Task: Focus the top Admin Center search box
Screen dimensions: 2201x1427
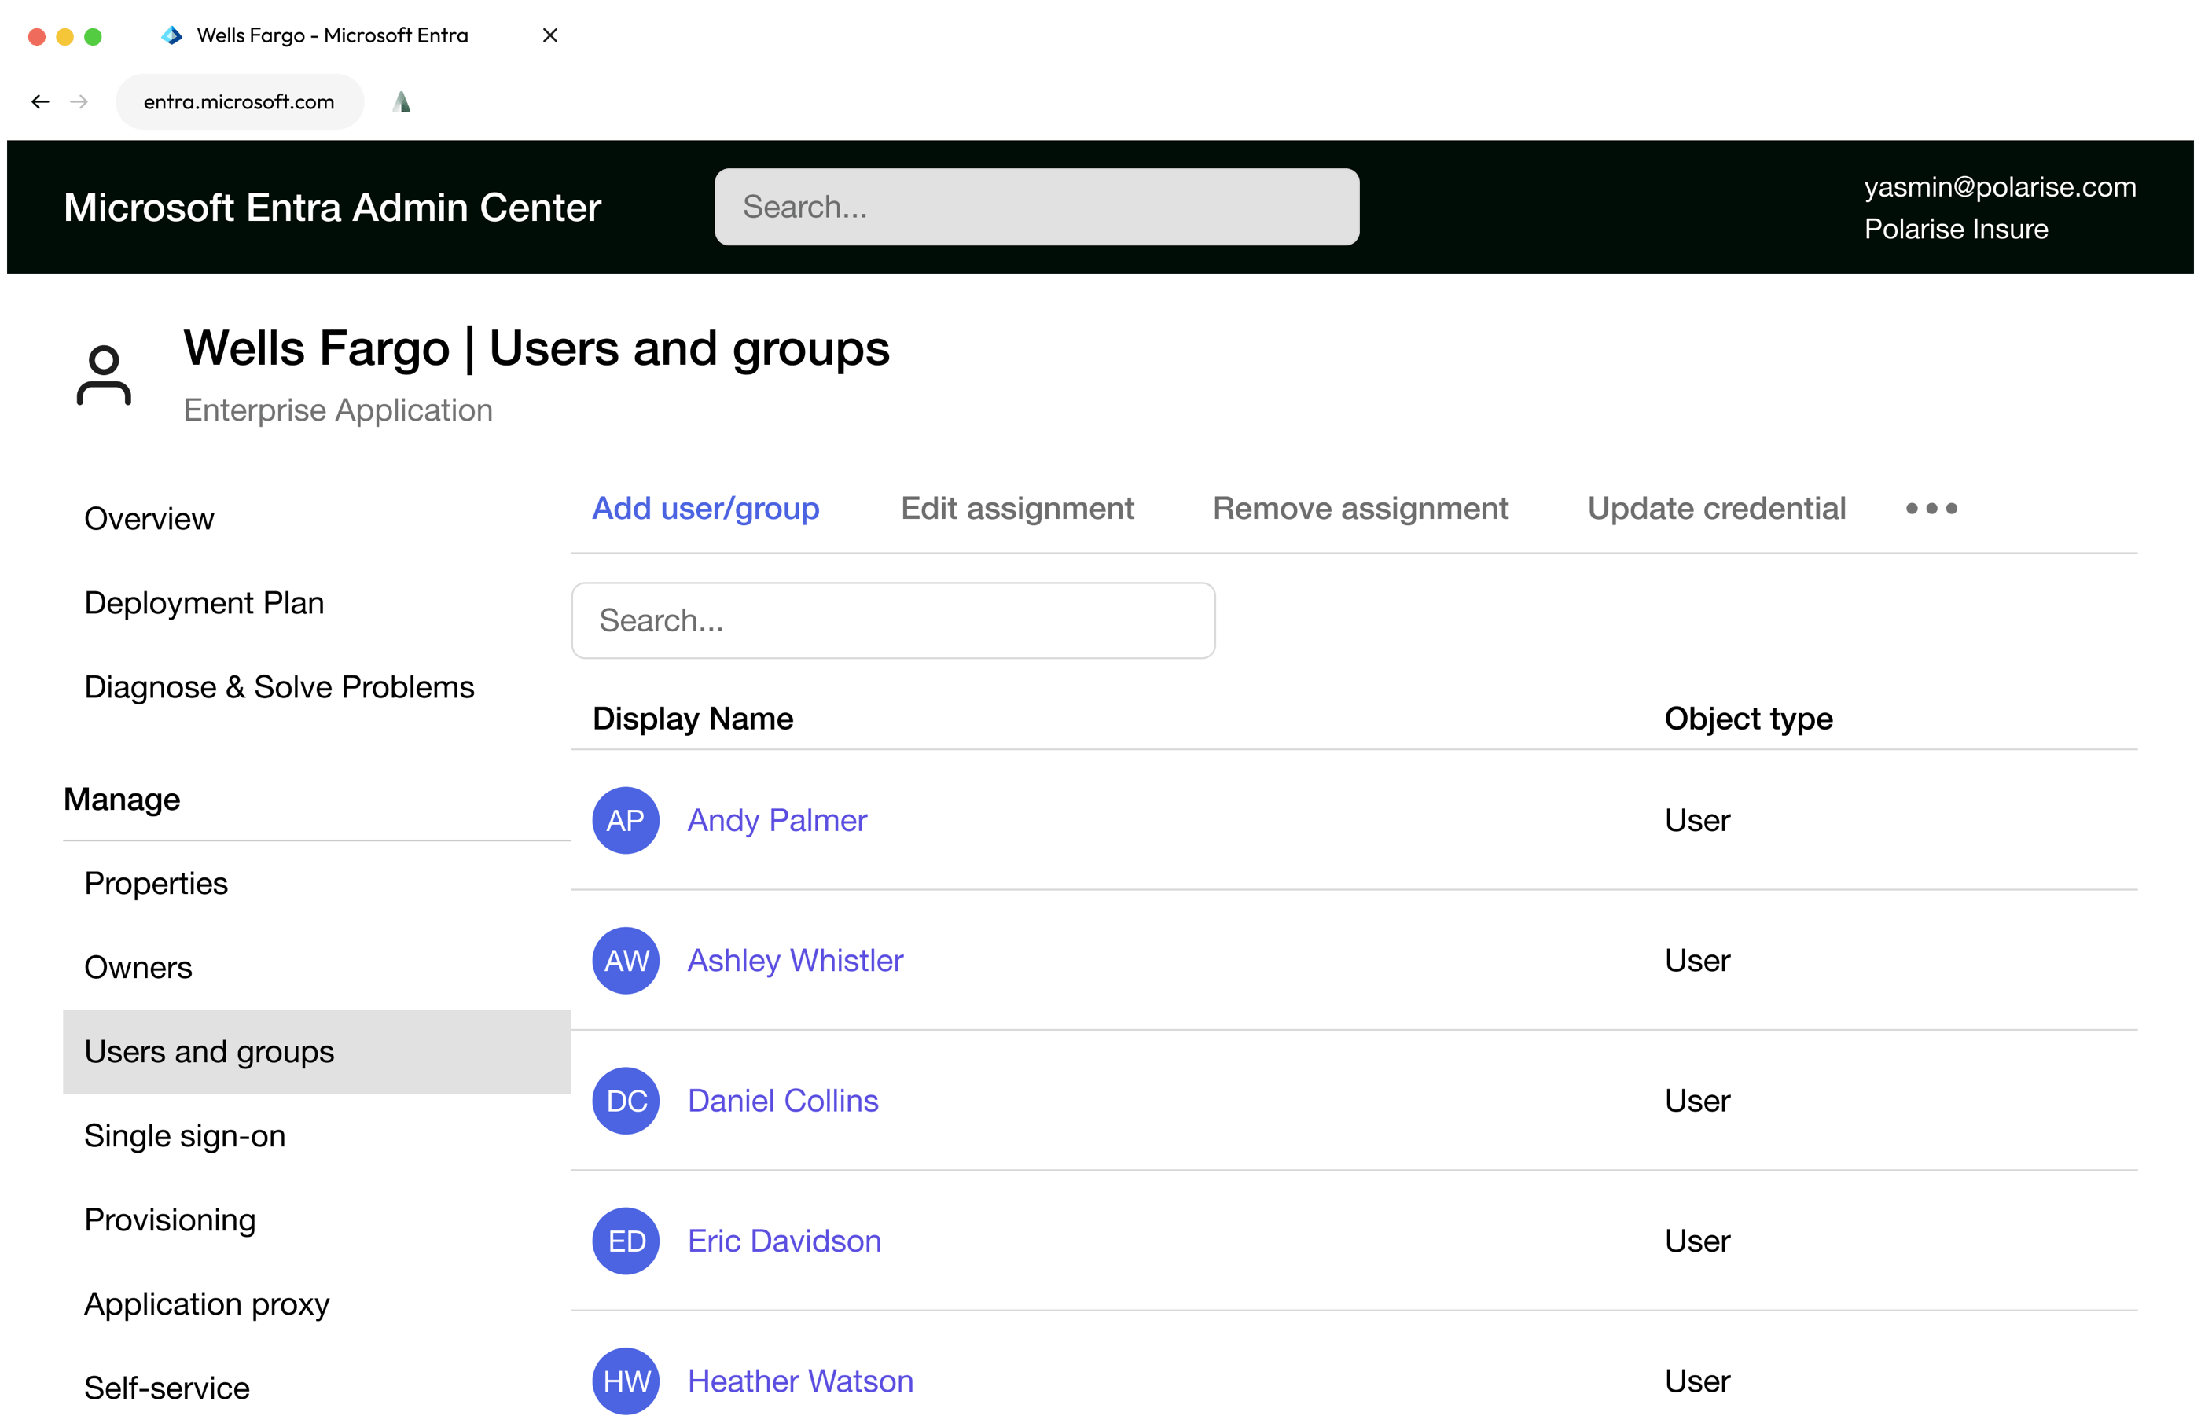Action: (x=1037, y=206)
